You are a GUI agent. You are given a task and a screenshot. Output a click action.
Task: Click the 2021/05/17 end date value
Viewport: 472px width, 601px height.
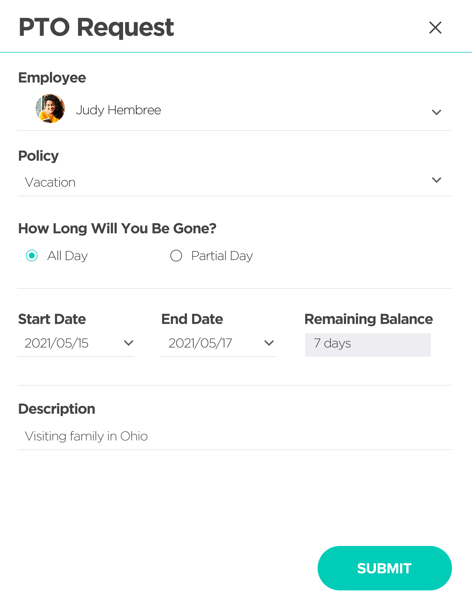pos(200,343)
